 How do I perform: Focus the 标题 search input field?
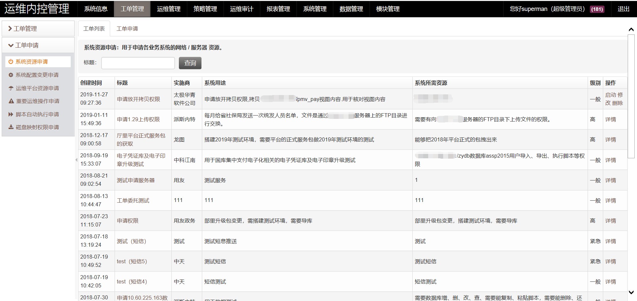138,63
